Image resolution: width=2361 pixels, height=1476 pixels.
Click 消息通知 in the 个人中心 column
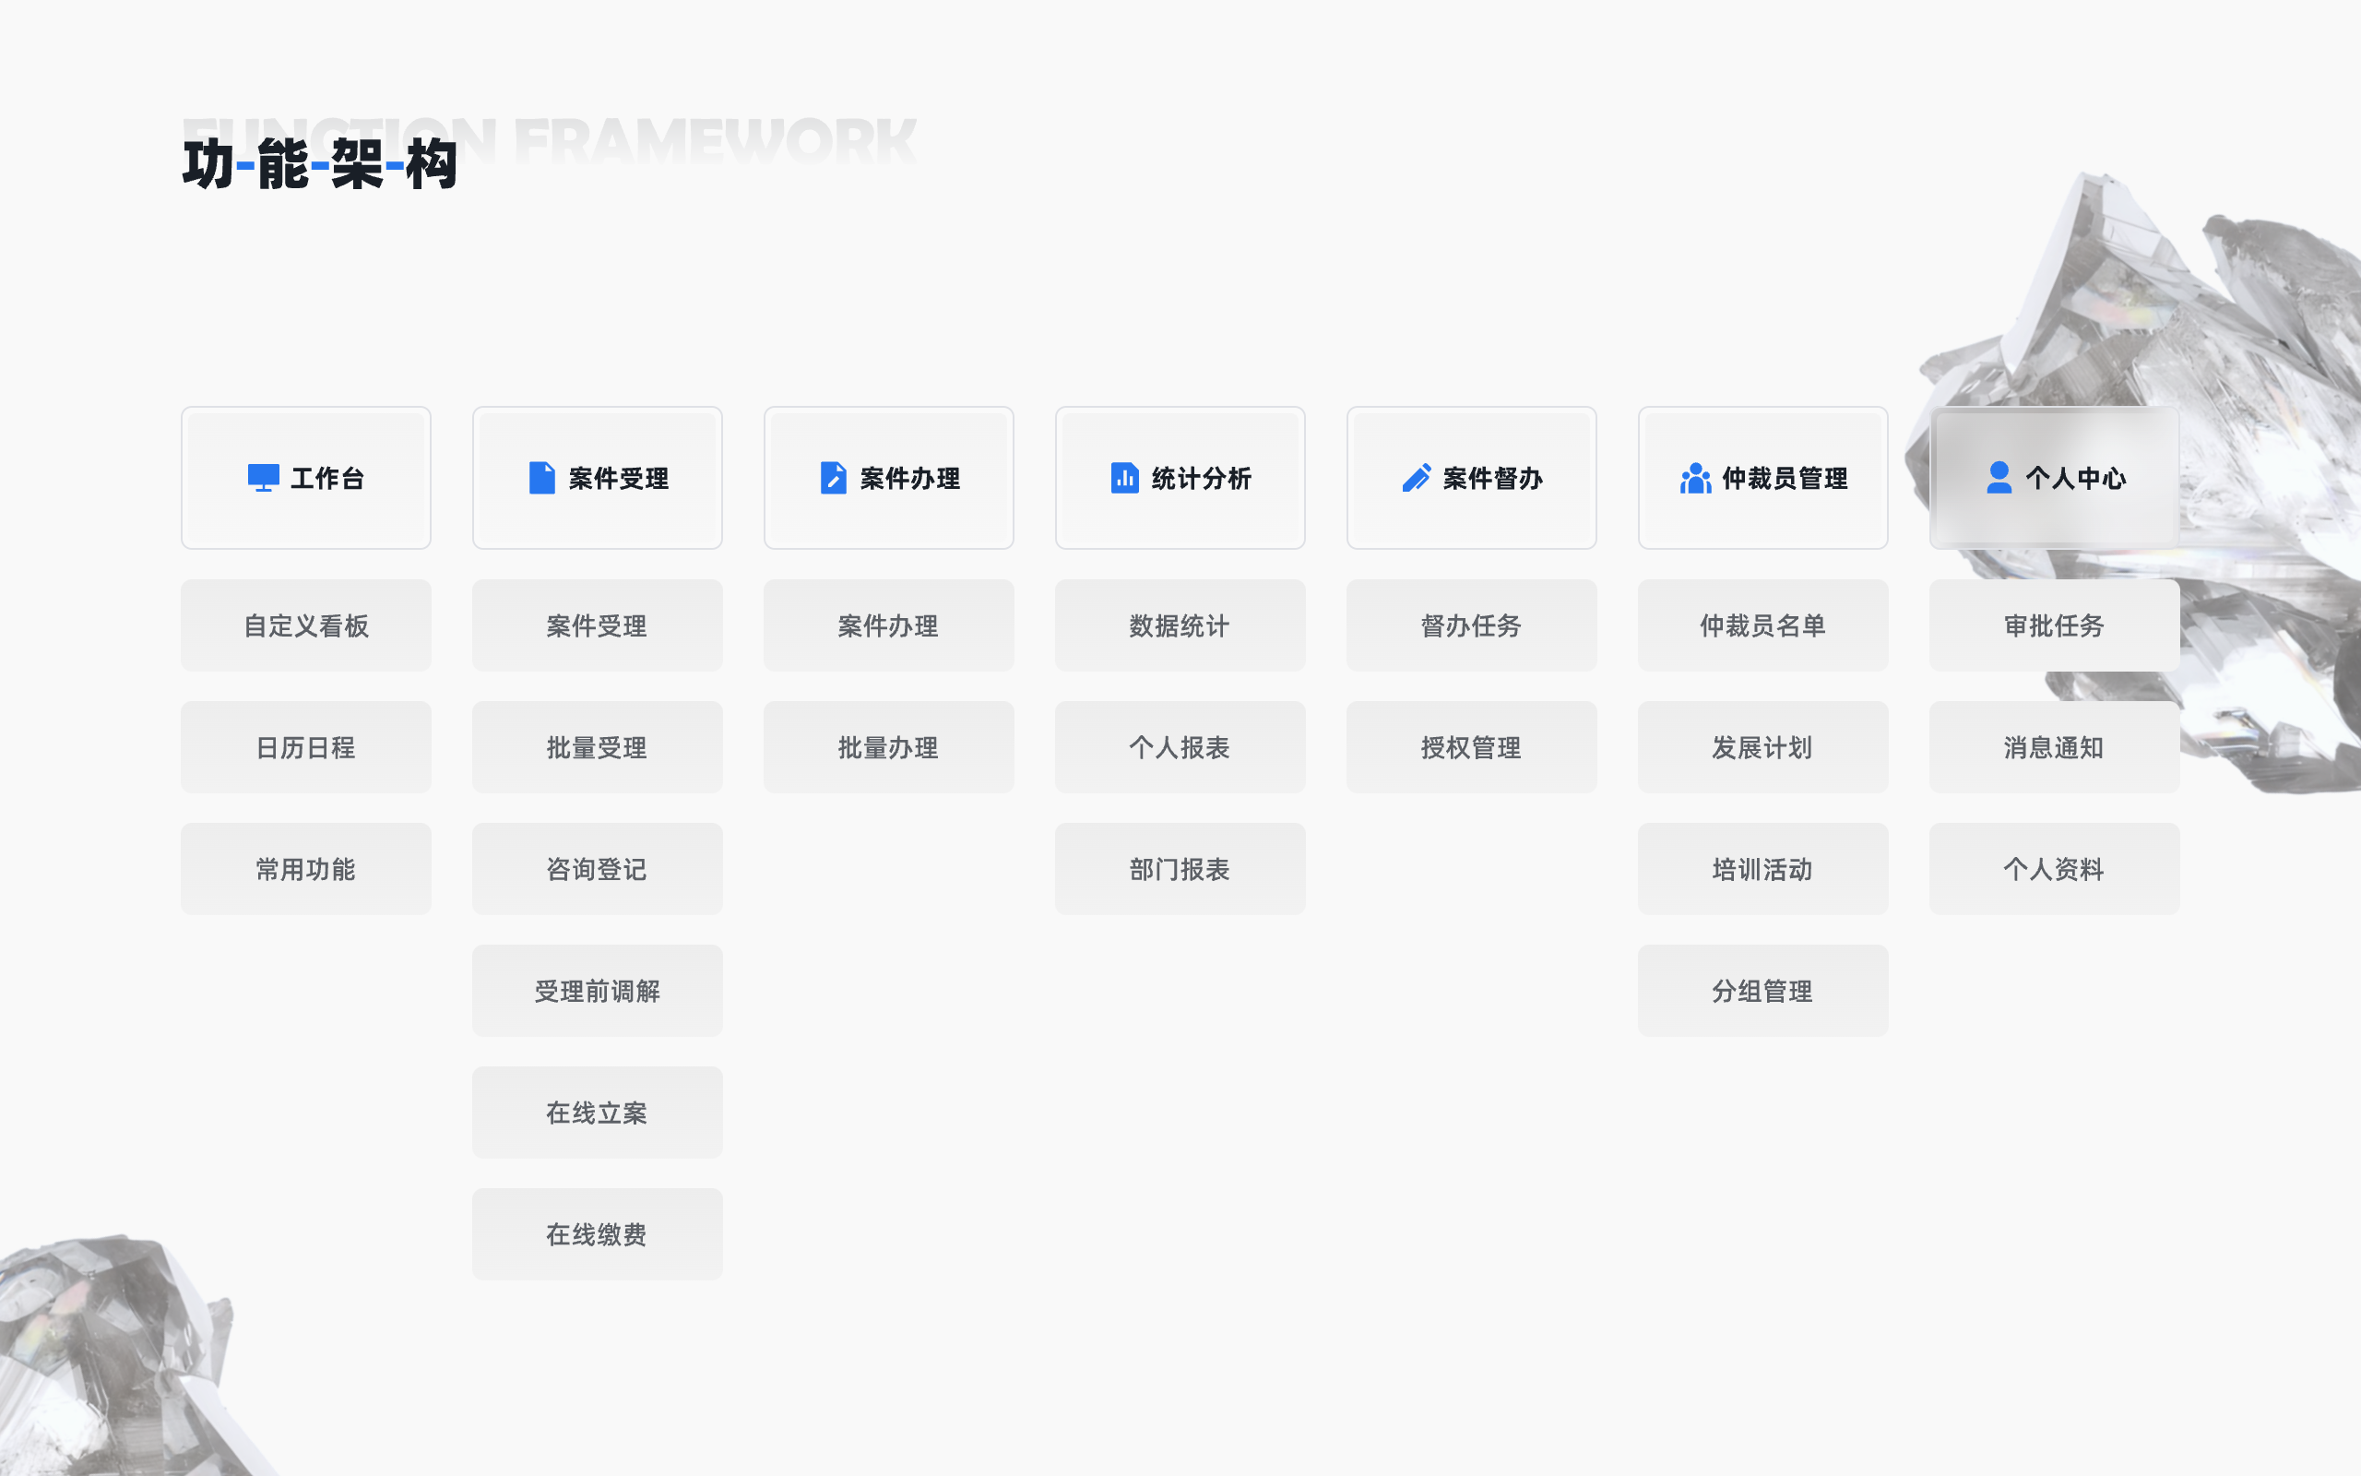pyautogui.click(x=2054, y=748)
